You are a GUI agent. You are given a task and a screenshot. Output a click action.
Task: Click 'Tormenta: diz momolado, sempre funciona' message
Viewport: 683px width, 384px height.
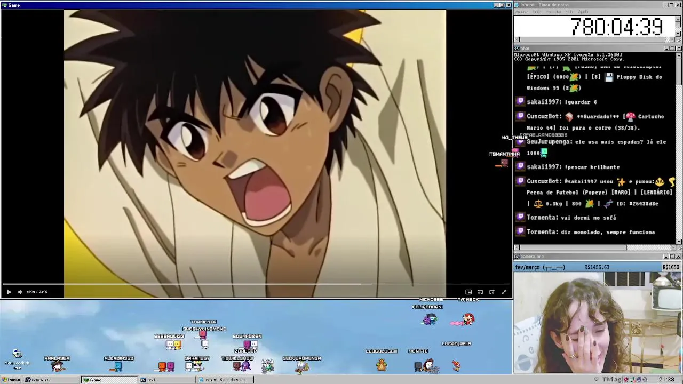pyautogui.click(x=591, y=232)
